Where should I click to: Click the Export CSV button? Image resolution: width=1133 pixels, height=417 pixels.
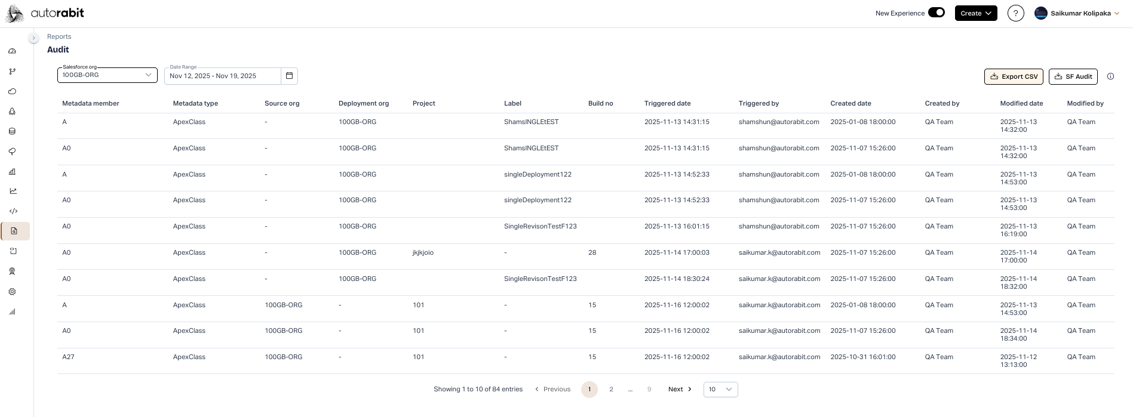pyautogui.click(x=1014, y=76)
